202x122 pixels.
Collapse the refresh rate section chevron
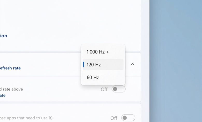(x=132, y=64)
